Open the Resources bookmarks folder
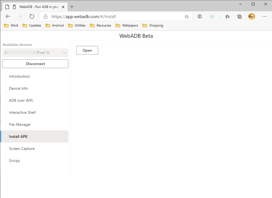This screenshot has height=198, width=272. [101, 25]
